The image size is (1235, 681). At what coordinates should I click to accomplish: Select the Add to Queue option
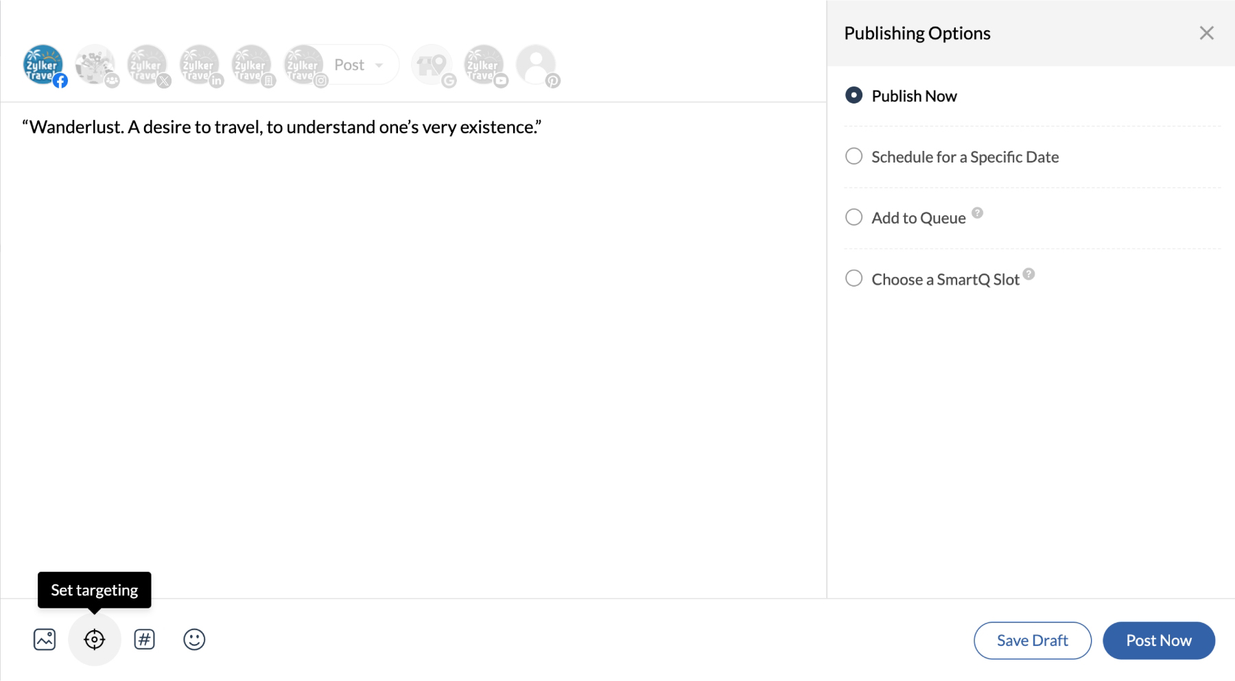point(854,217)
